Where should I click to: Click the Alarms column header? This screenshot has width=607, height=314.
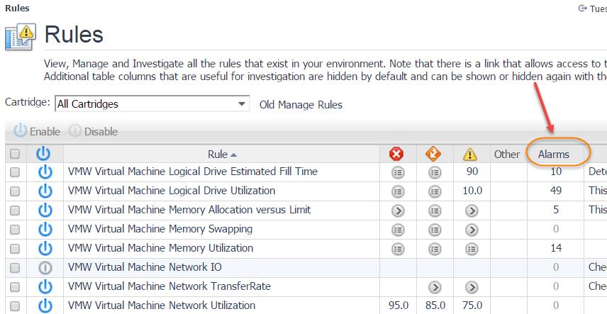tap(554, 154)
